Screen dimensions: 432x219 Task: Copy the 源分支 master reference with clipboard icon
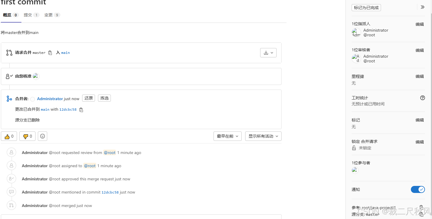click(421, 214)
